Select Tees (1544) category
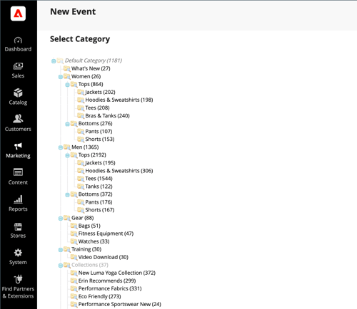This screenshot has width=357, height=309. 99,179
